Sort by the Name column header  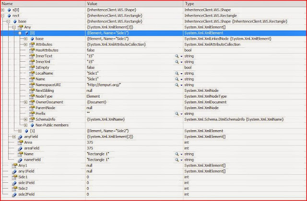tap(43, 4)
